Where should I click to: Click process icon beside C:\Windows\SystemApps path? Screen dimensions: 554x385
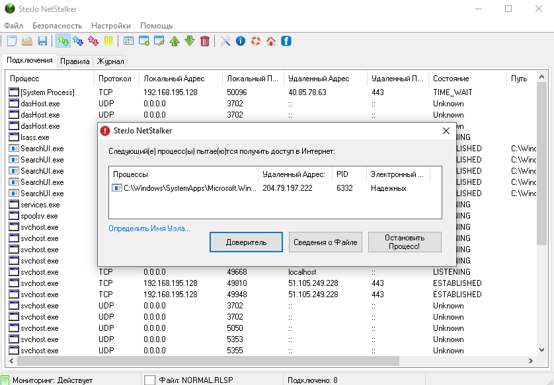click(x=117, y=188)
